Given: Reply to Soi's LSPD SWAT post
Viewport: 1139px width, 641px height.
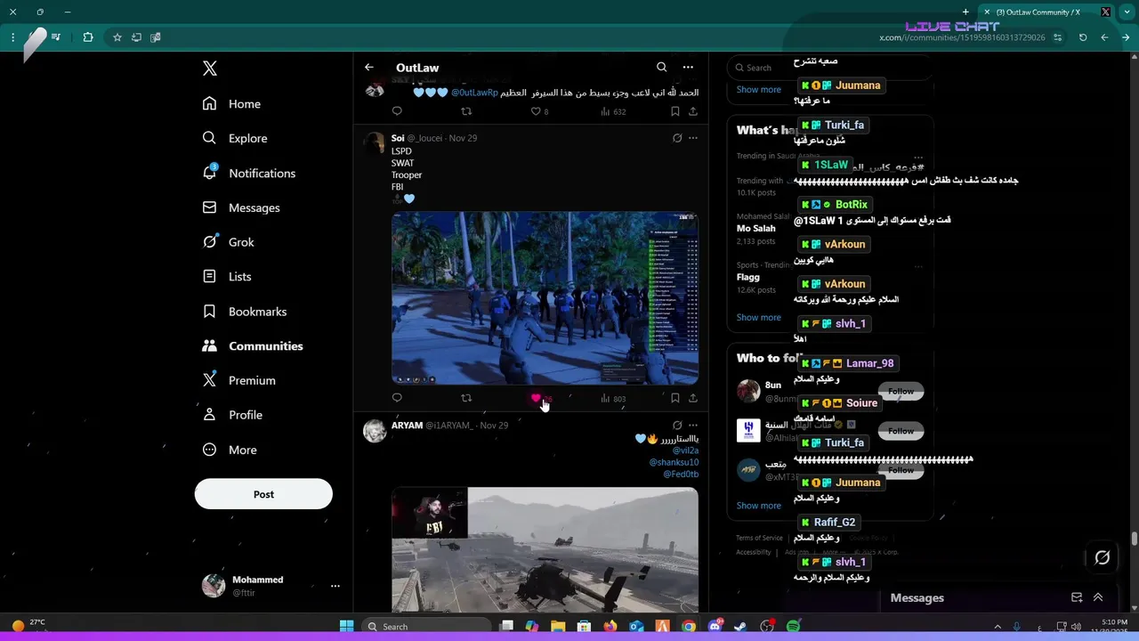Looking at the screenshot, I should point(397,398).
